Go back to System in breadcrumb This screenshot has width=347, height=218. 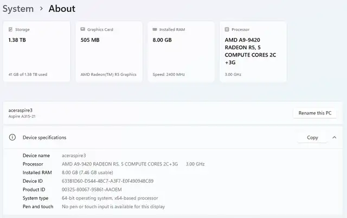[18, 9]
